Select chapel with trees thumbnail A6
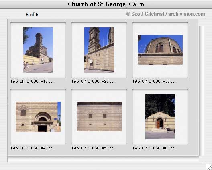This screenshot has height=170, width=212. tap(160, 117)
